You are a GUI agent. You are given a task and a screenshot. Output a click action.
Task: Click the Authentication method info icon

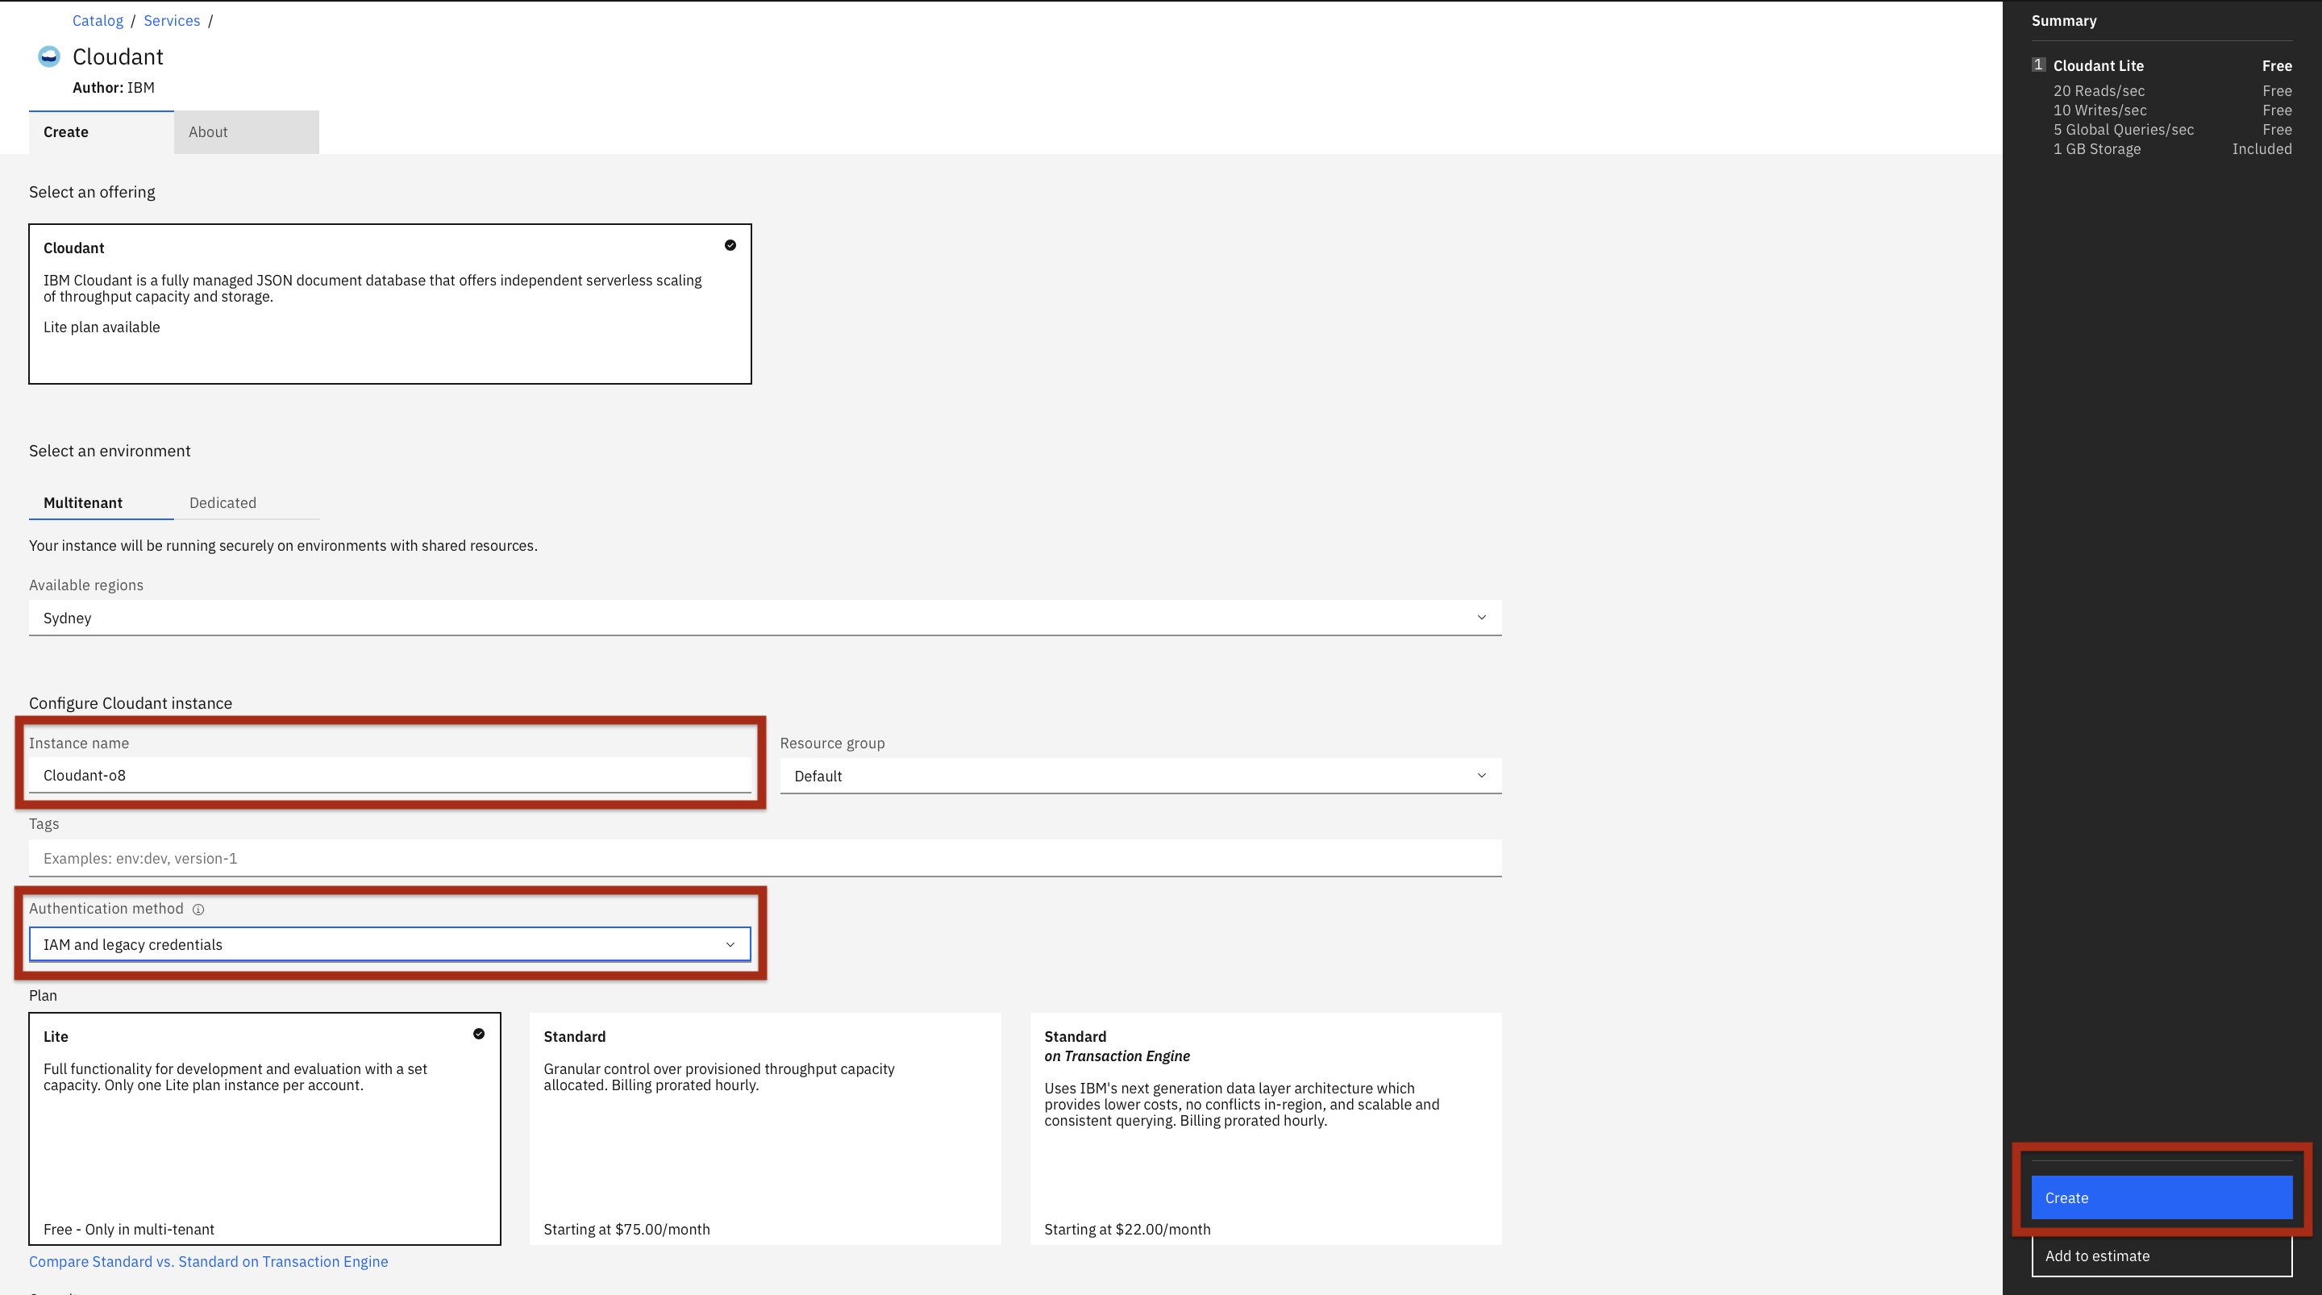coord(198,909)
